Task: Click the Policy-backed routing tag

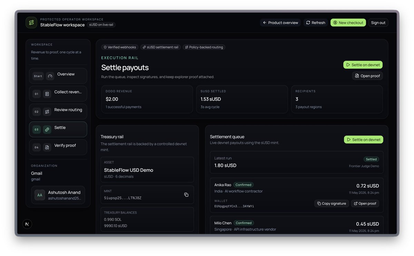Action: 204,47
